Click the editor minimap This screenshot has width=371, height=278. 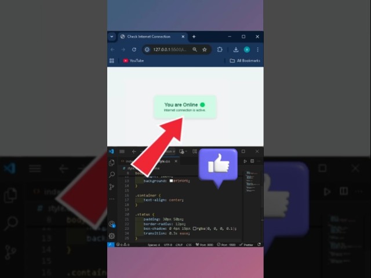click(x=252, y=181)
